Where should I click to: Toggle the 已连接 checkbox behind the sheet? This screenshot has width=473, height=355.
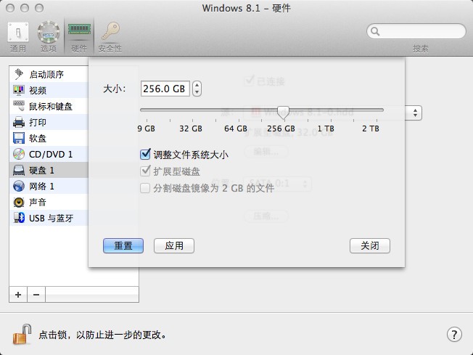[249, 81]
